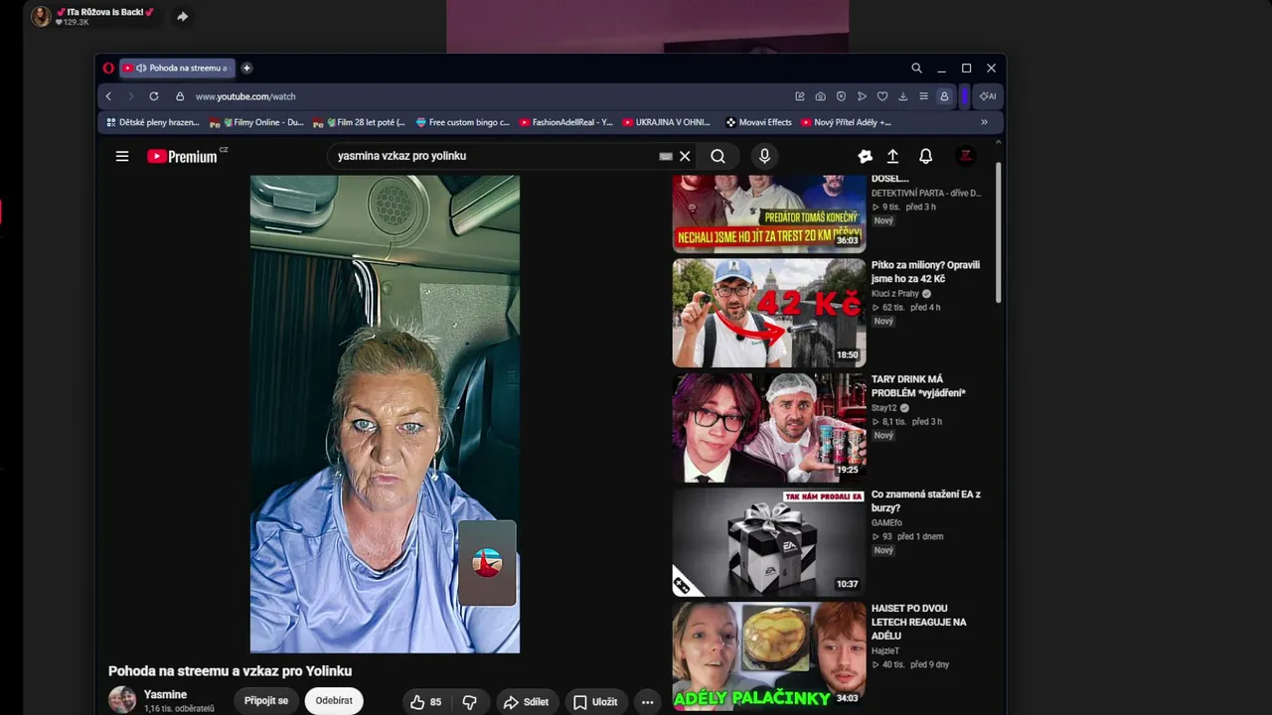Open the browser profile account icon
This screenshot has width=1272, height=715.
click(944, 96)
